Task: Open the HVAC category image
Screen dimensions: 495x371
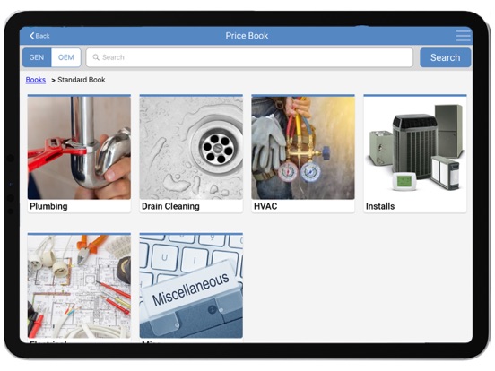Action: pos(303,148)
